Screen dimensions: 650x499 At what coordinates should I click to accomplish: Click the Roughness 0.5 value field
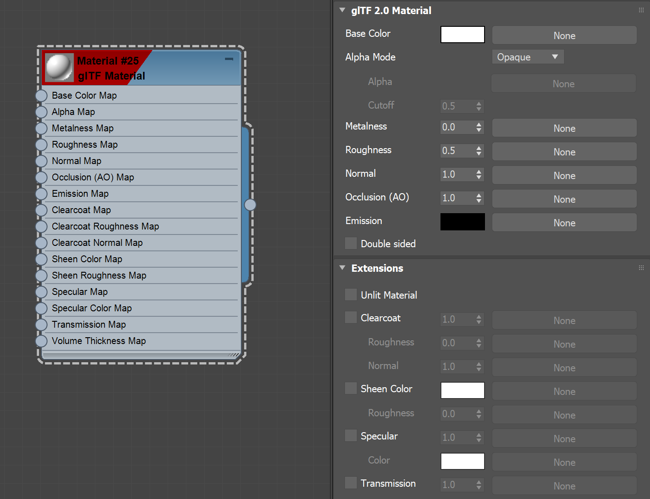[x=457, y=151]
